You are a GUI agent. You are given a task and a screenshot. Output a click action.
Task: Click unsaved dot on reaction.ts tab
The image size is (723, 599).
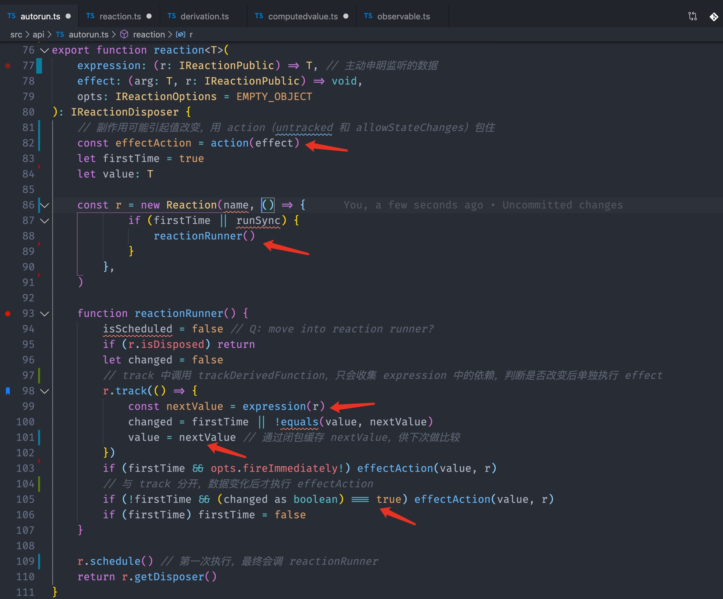[149, 16]
